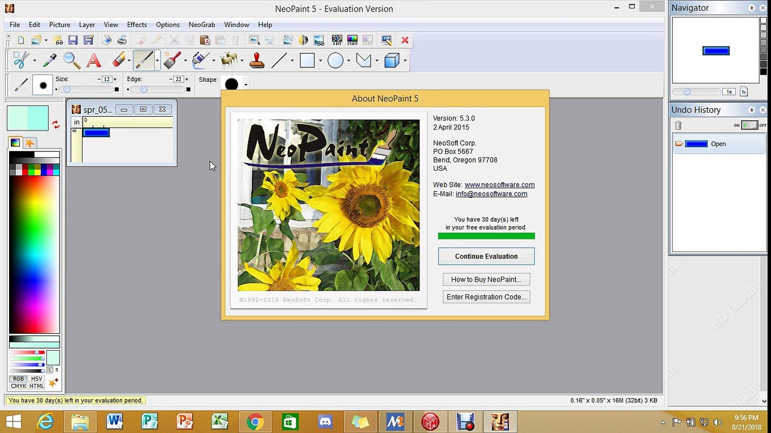Toggle the Undo History ON/OFF switch
Viewport: 771px width, 433px height.
point(749,125)
